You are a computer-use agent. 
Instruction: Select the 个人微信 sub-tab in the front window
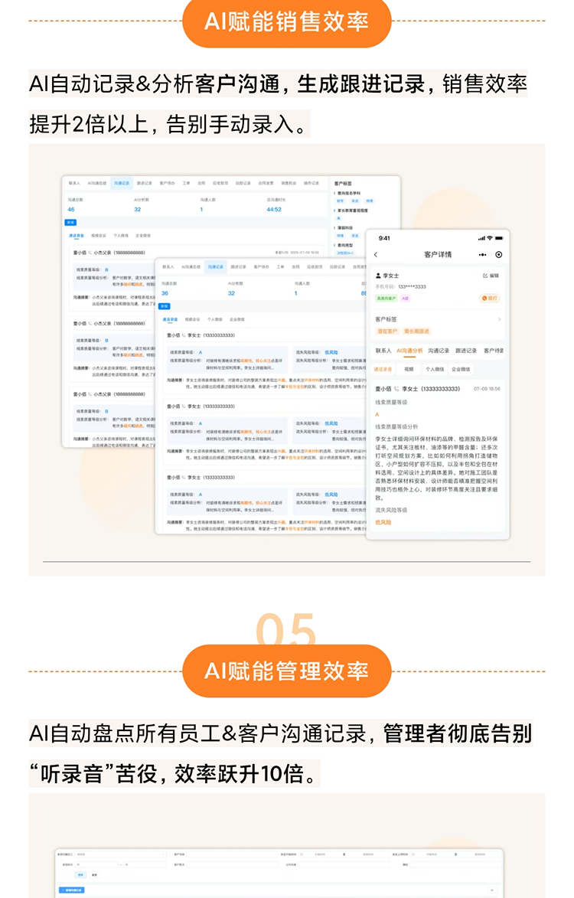coord(215,319)
